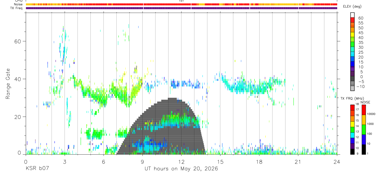Viewport: 379px width, 175px height.
Task: Click the orange cell of the TX FRQ scale
Action: point(352,119)
